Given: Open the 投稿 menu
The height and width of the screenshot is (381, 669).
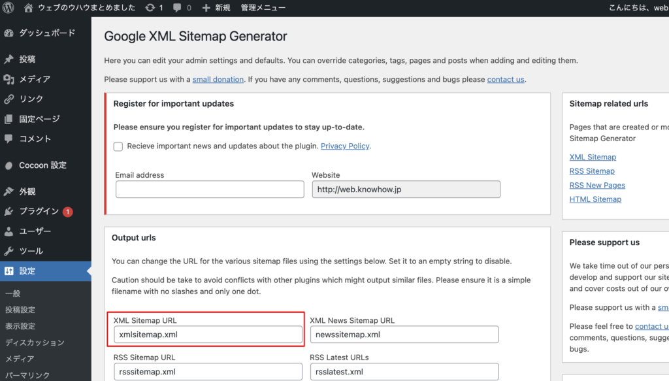Looking at the screenshot, I should [27, 59].
